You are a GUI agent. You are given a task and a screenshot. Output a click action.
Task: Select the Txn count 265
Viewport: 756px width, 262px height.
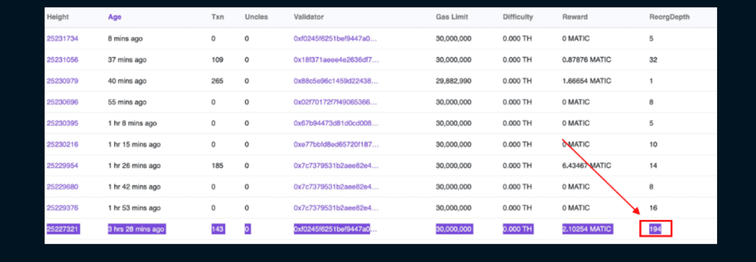point(217,81)
